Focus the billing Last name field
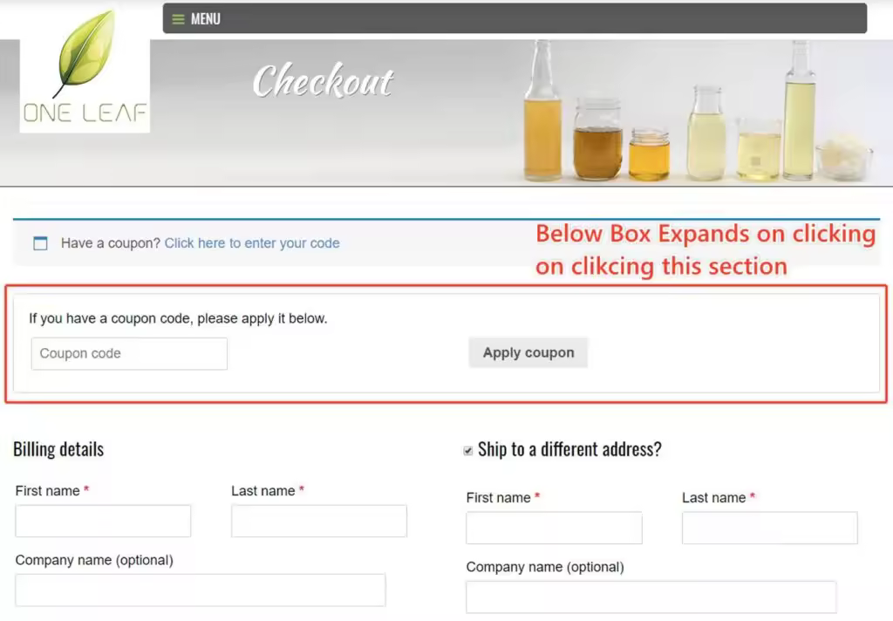Viewport: 893px width, 621px height. [319, 521]
